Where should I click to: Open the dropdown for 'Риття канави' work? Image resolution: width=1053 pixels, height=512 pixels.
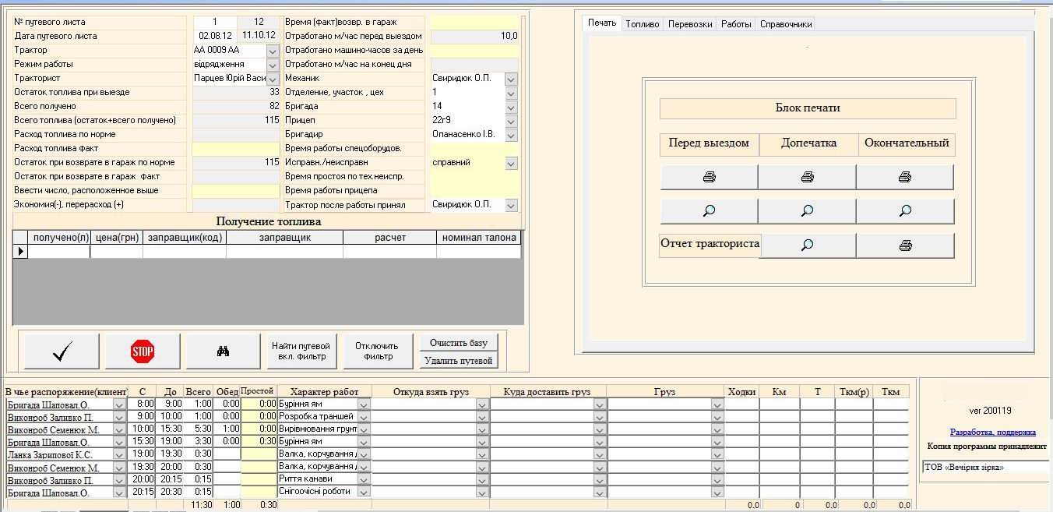pyautogui.click(x=363, y=479)
